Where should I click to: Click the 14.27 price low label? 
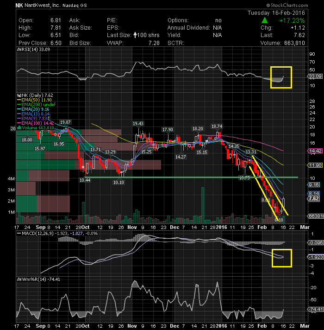click(181, 157)
